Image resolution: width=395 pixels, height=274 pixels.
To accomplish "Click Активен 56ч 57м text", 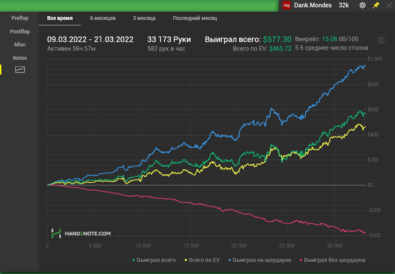I will click(71, 48).
